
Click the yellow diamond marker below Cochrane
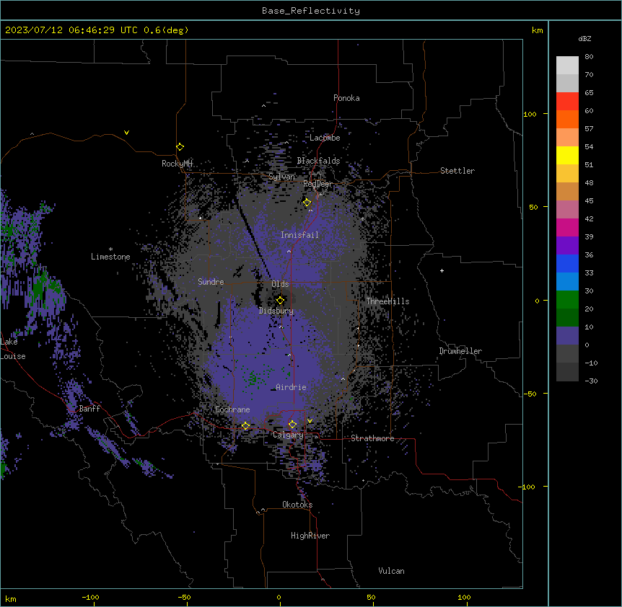(245, 426)
